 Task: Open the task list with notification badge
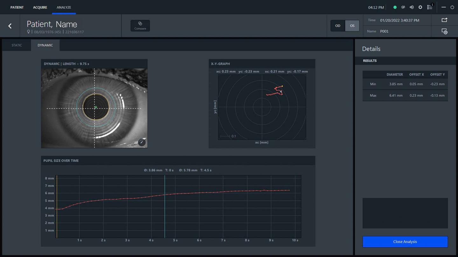(x=430, y=7)
